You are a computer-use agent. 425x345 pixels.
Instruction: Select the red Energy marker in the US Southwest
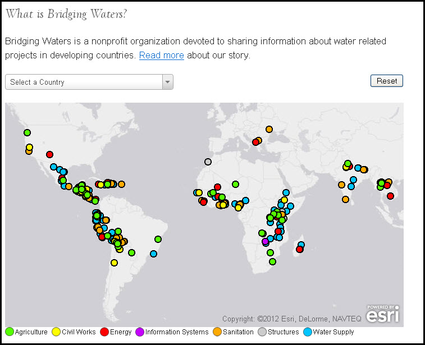[49, 155]
